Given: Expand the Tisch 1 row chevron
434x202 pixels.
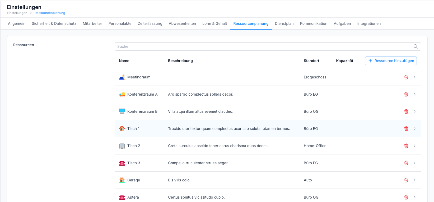Looking at the screenshot, I should (x=415, y=129).
